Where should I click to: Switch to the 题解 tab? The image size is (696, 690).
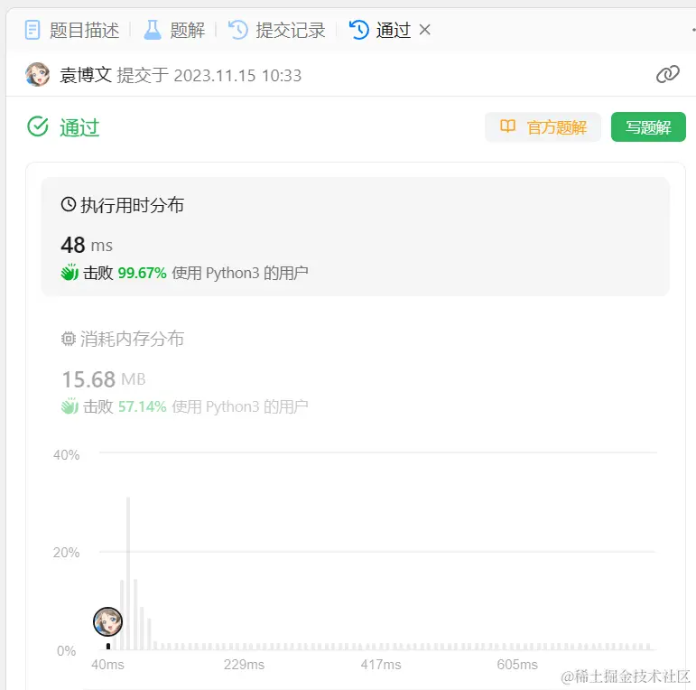[174, 30]
